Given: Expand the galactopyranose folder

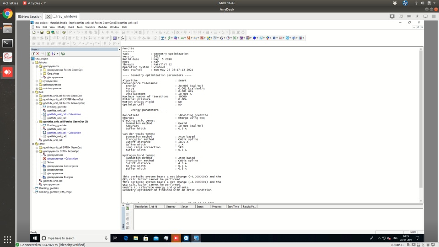Looking at the screenshot, I should click(37, 85).
